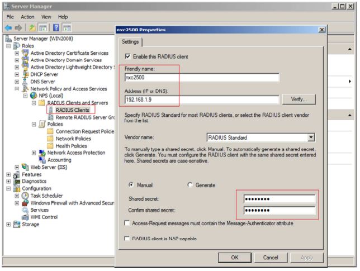The image size is (360, 271).
Task: Open the Vendor name dropdown
Action: [311, 137]
